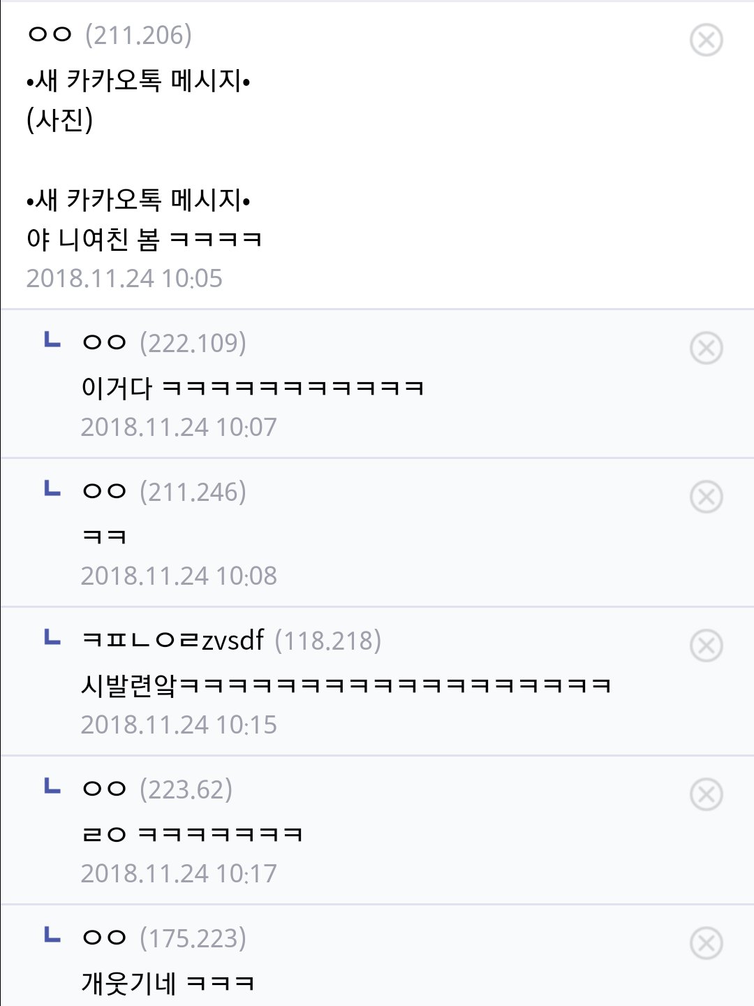Viewport: 754px width, 1006px height.
Task: Delete the reply from ㅇㅇ (222.109)
Action: click(x=706, y=348)
